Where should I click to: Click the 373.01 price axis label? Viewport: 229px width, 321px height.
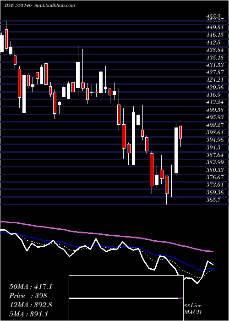pyautogui.click(x=215, y=185)
